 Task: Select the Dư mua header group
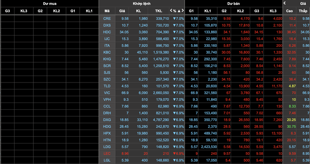click(x=50, y=4)
